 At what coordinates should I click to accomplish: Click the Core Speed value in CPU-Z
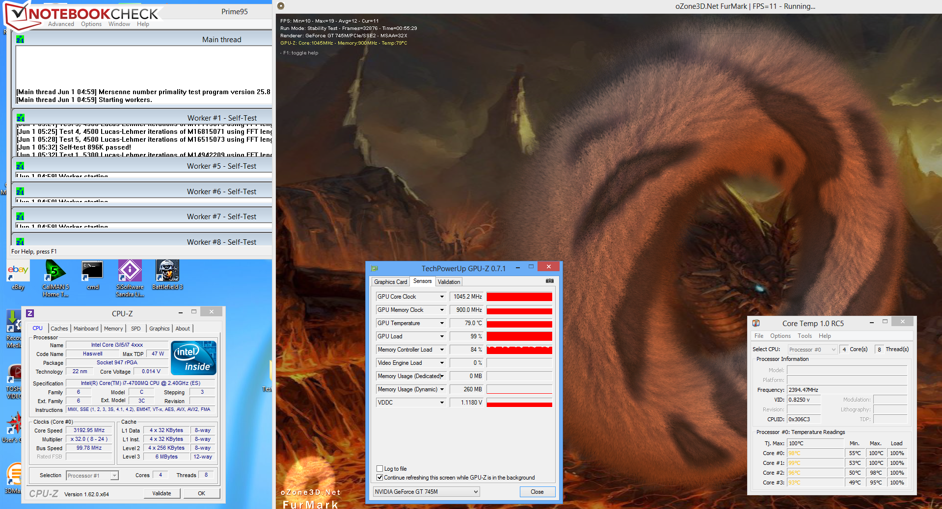click(x=89, y=431)
